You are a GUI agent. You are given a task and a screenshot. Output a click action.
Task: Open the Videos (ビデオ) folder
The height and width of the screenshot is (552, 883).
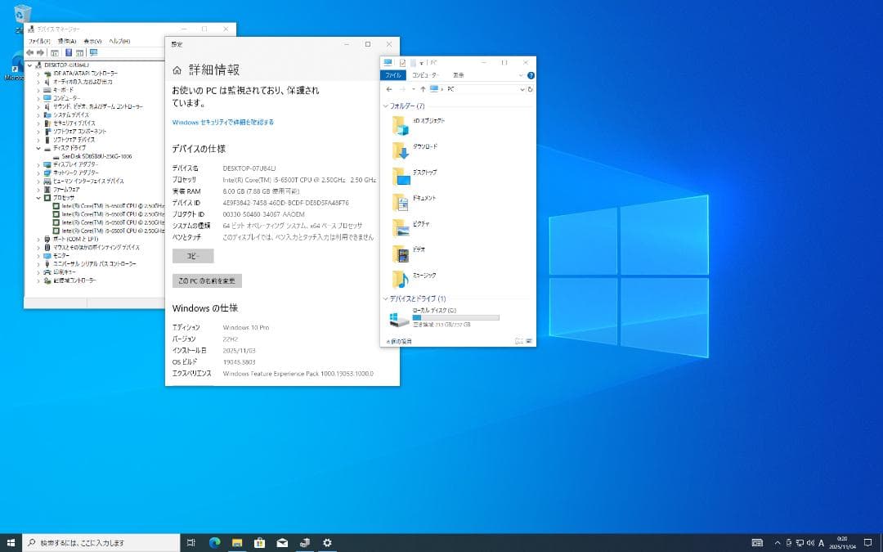[409, 254]
